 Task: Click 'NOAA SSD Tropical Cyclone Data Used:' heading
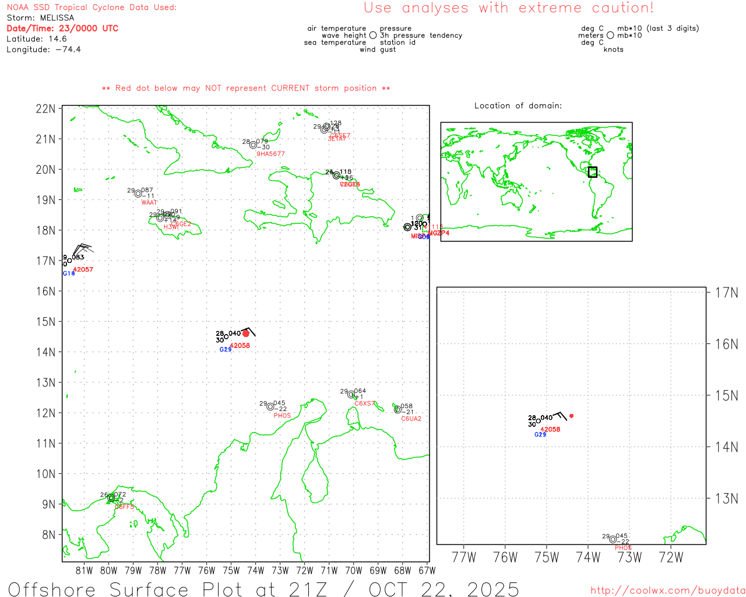(92, 8)
